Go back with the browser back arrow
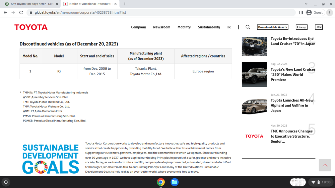This screenshot has width=335, height=188. coord(5,13)
